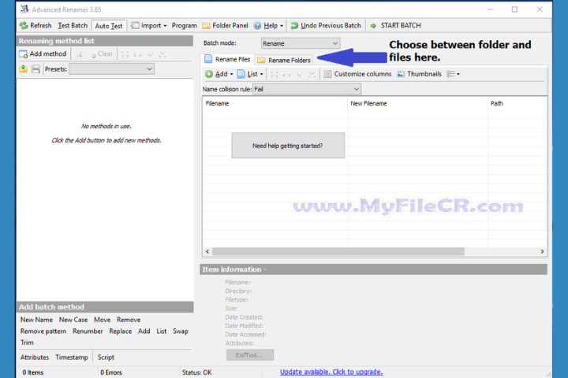
Task: Add the Timestamp method
Action: click(72, 358)
